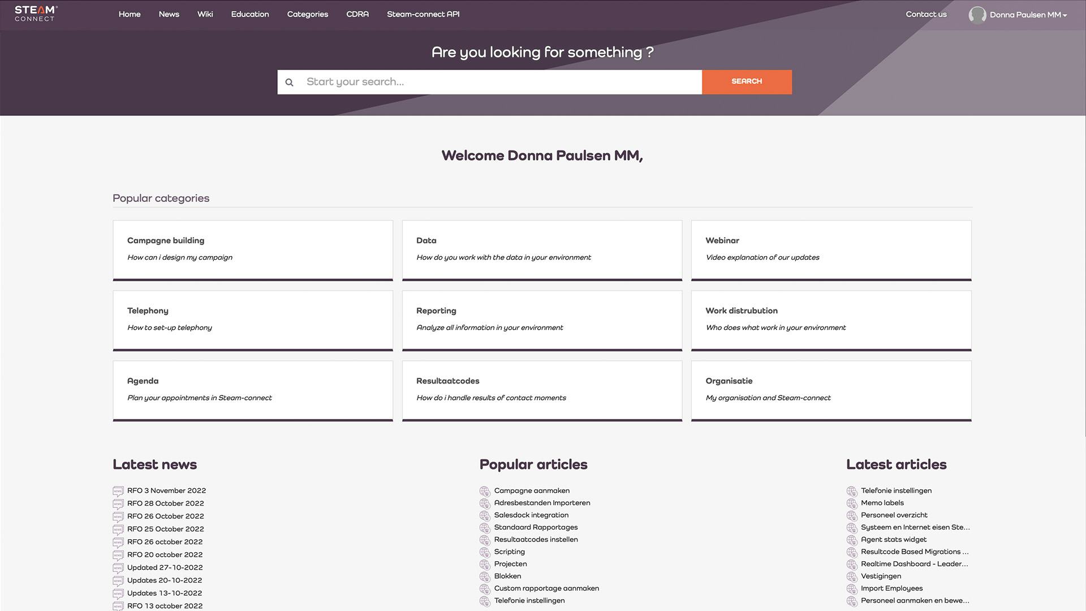Click news icon beside Updated 27-10-2022

[118, 568]
